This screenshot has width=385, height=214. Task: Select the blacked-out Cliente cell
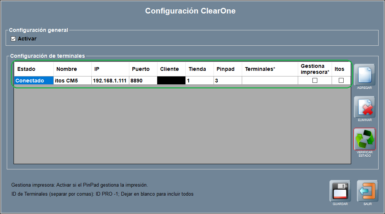[171, 81]
